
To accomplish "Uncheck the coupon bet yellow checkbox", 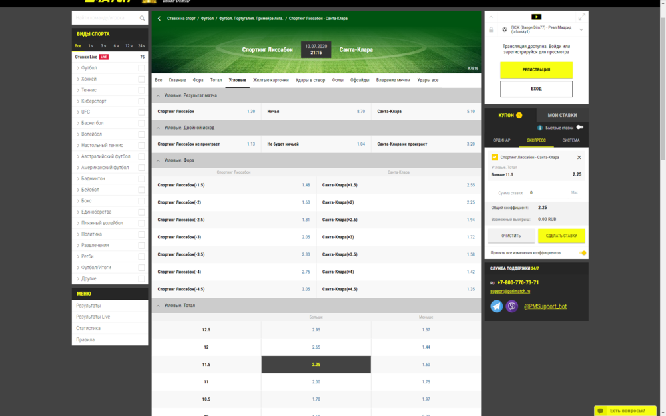I will click(494, 158).
